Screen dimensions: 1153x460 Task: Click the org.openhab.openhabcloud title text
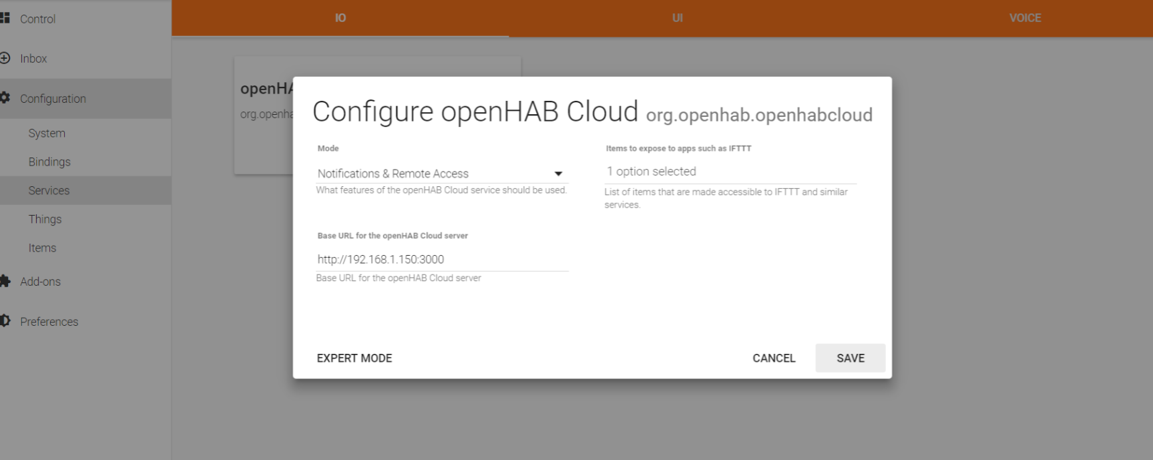click(759, 116)
